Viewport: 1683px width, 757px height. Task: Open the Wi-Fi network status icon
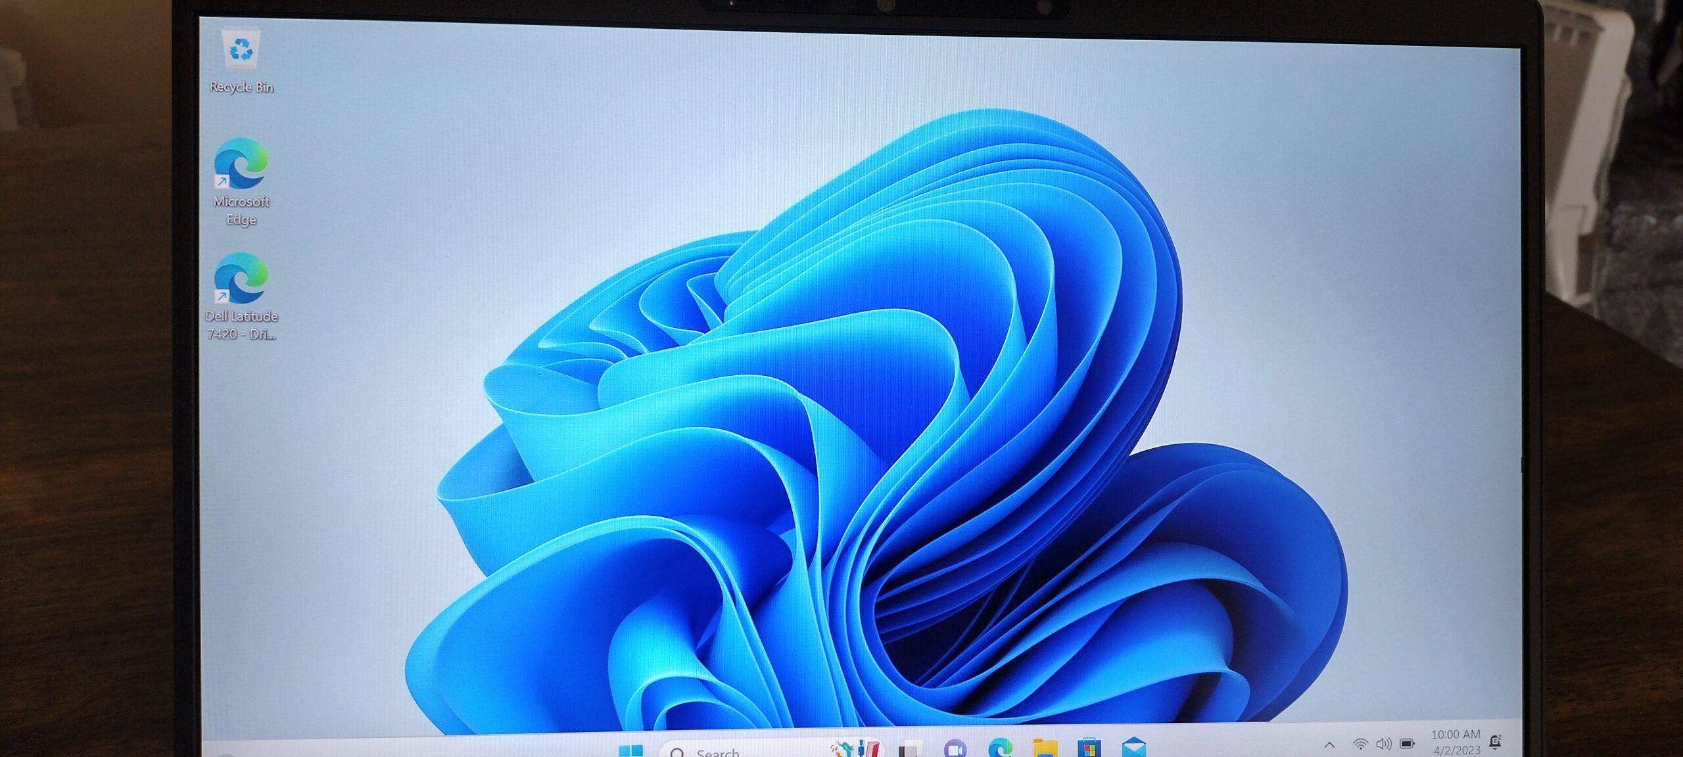coord(1360,744)
